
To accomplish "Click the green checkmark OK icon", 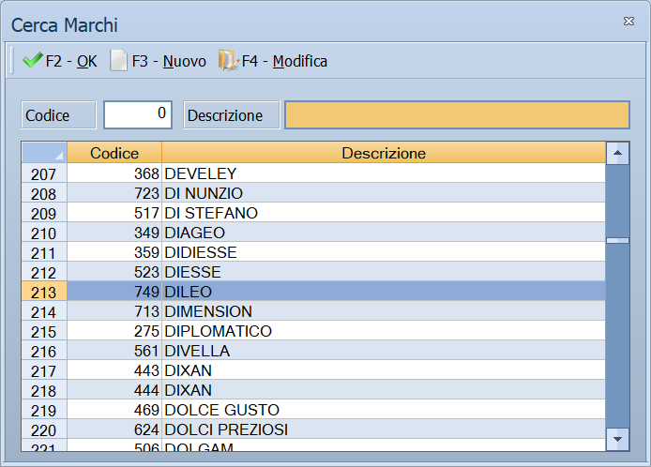I will click(x=33, y=61).
